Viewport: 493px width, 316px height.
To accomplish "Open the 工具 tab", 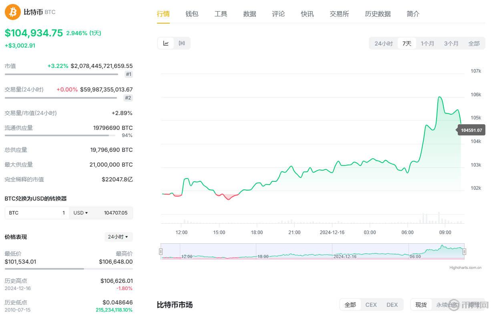I will point(221,14).
